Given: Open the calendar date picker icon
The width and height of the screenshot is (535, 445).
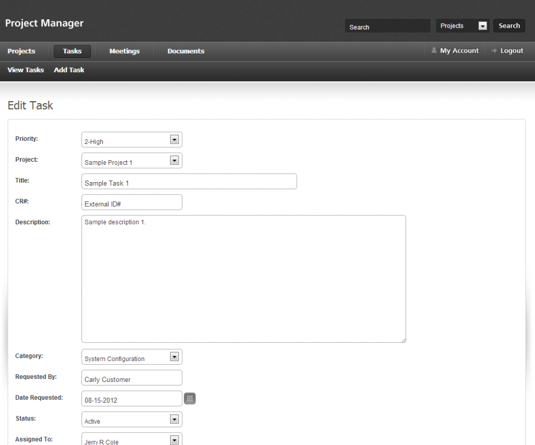Looking at the screenshot, I should (x=190, y=399).
